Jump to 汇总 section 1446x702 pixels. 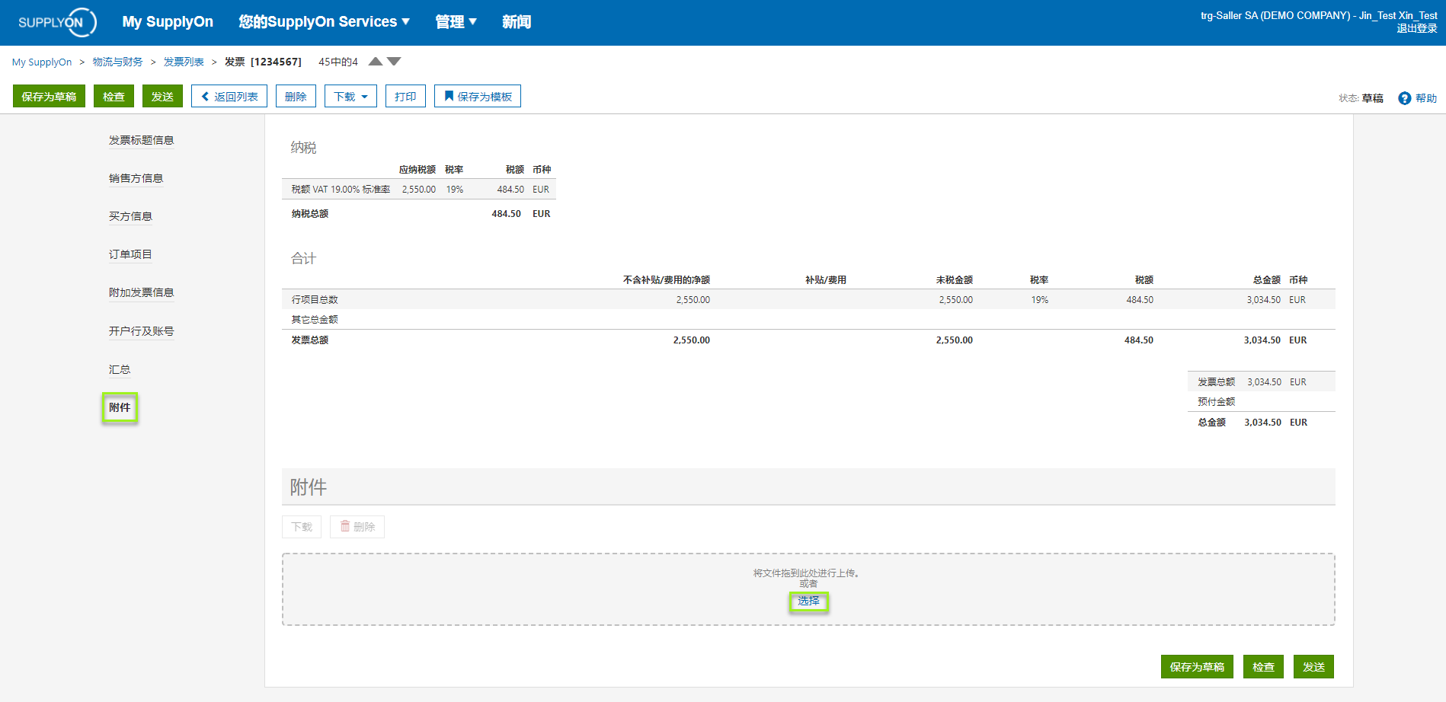tap(120, 369)
